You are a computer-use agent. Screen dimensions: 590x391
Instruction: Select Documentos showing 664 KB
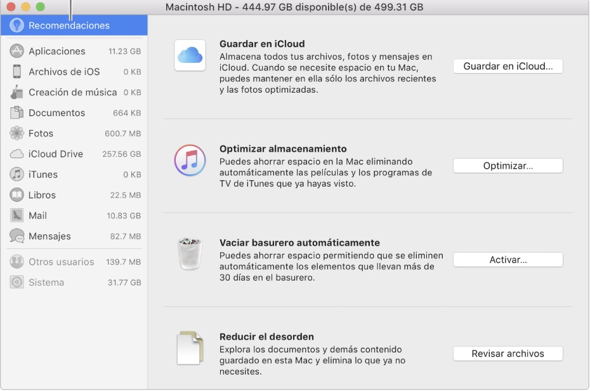57,112
